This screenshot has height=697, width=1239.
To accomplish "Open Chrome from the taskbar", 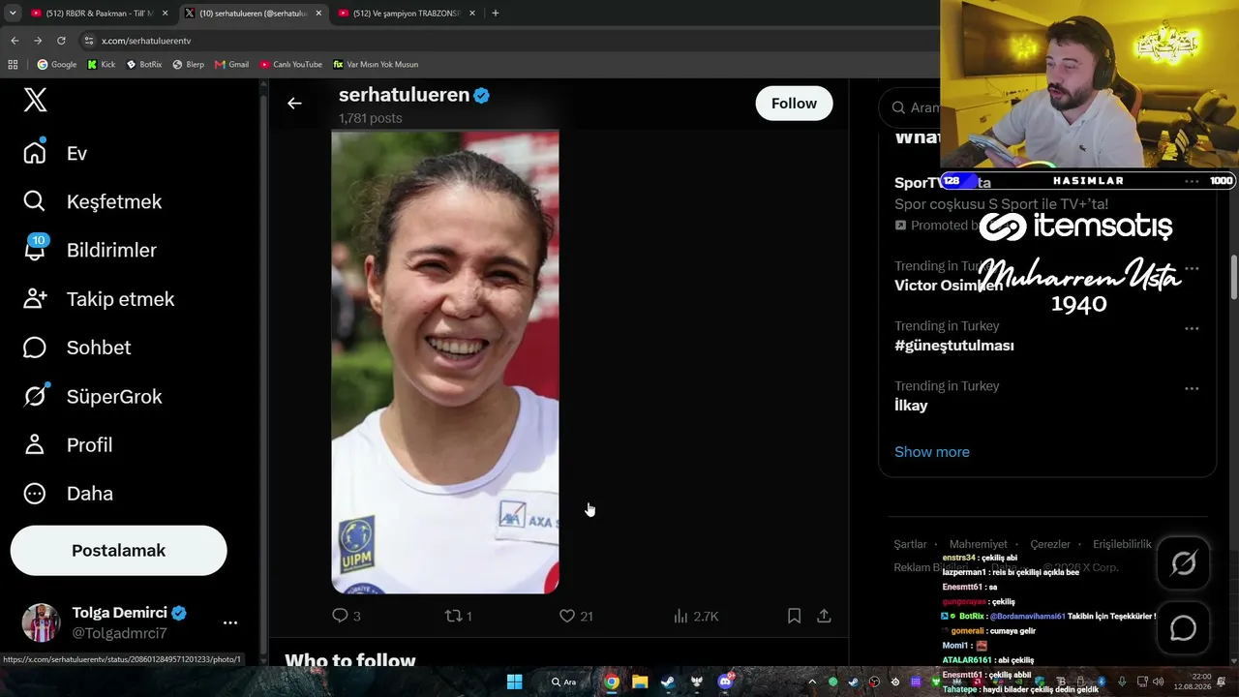I will (x=612, y=682).
